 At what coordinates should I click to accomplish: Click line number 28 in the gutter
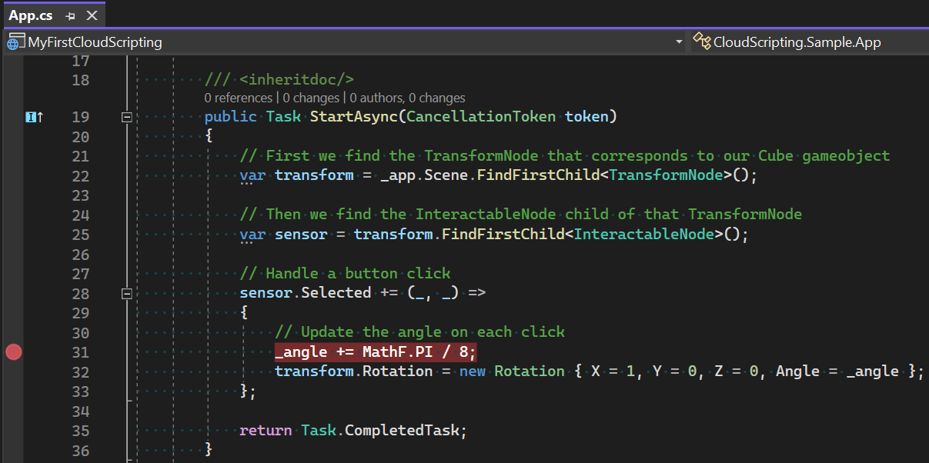point(81,292)
